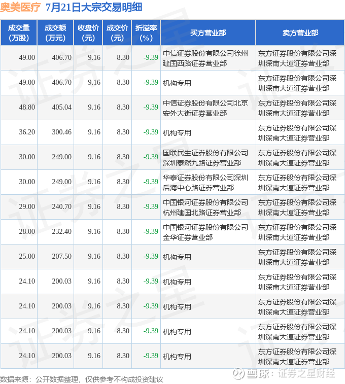The width and height of the screenshot is (345, 384).
Task: Click buyer 中信证券徐州建国西路证券营业部
Action: (205, 58)
